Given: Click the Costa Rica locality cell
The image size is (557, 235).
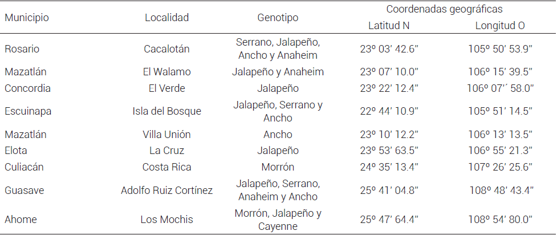Looking at the screenshot, I should [x=166, y=167].
